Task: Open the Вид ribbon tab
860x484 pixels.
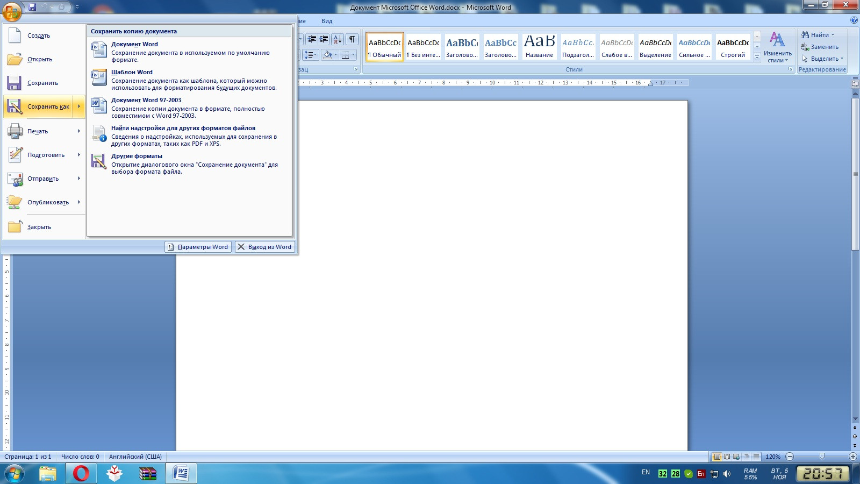Action: 327,21
